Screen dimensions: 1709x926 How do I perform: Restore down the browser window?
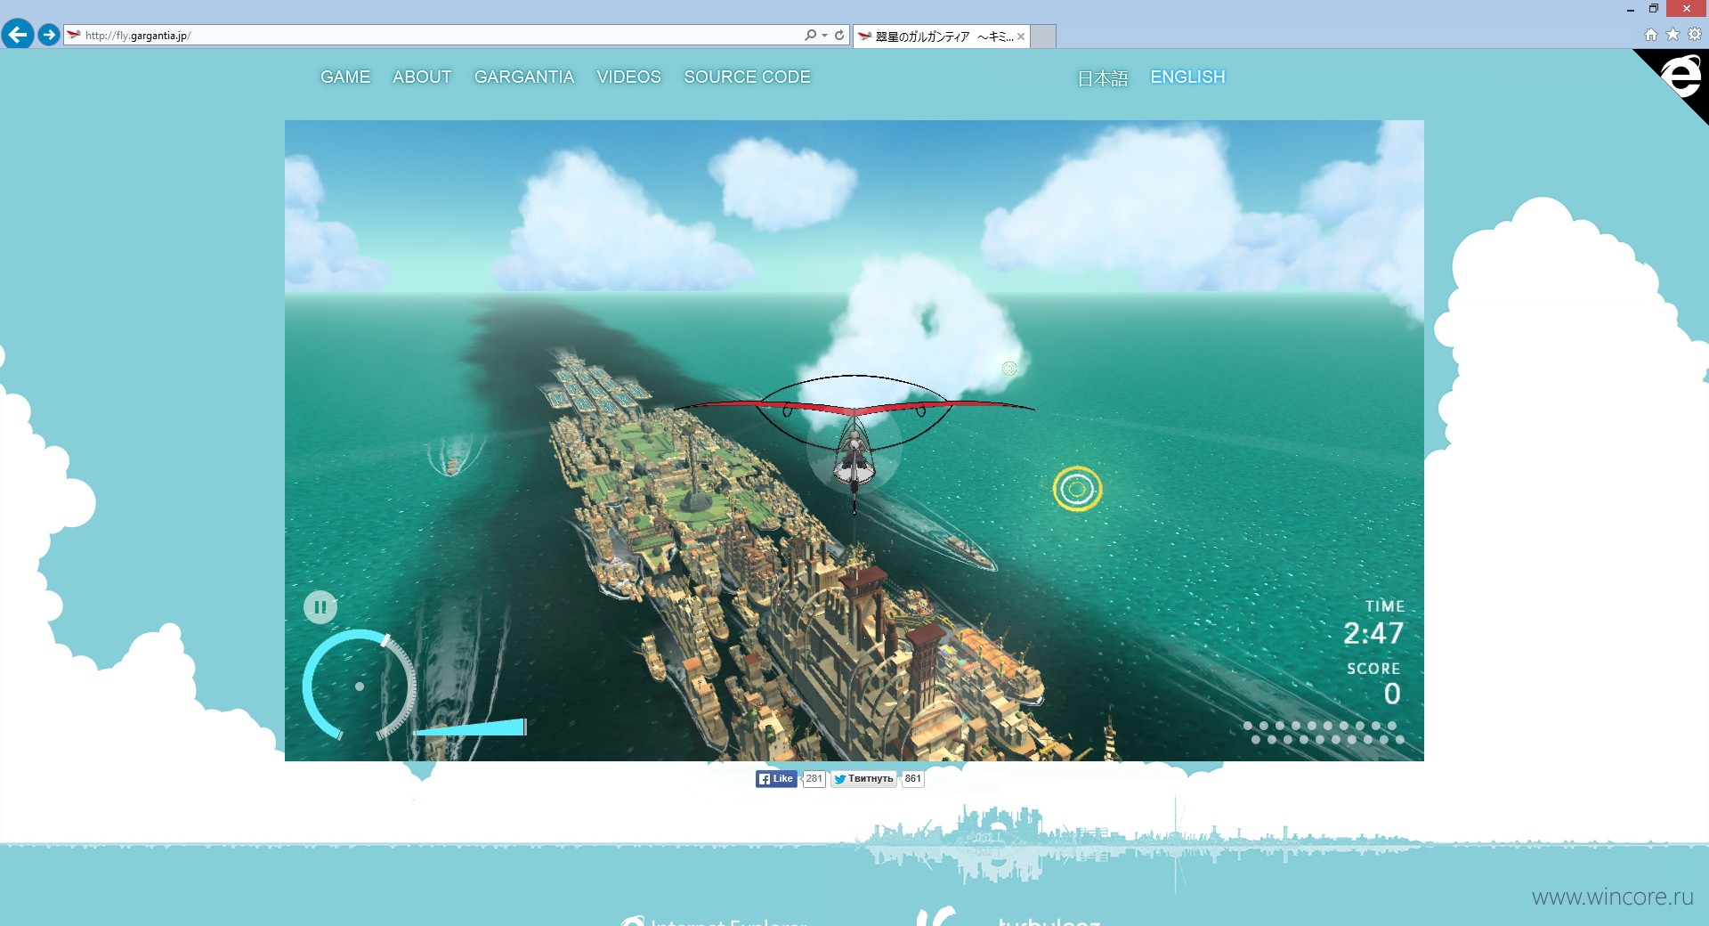[x=1653, y=9]
